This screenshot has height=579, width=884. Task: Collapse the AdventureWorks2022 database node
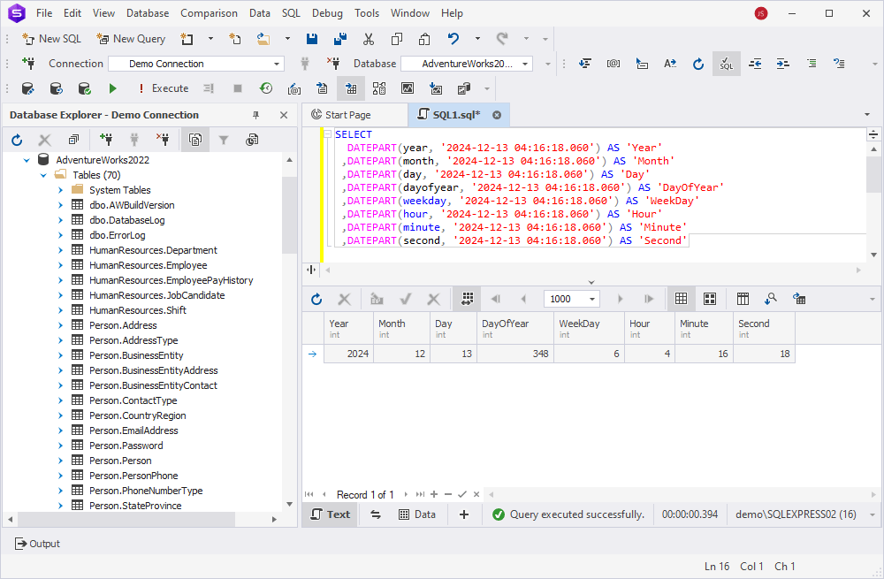pos(27,160)
